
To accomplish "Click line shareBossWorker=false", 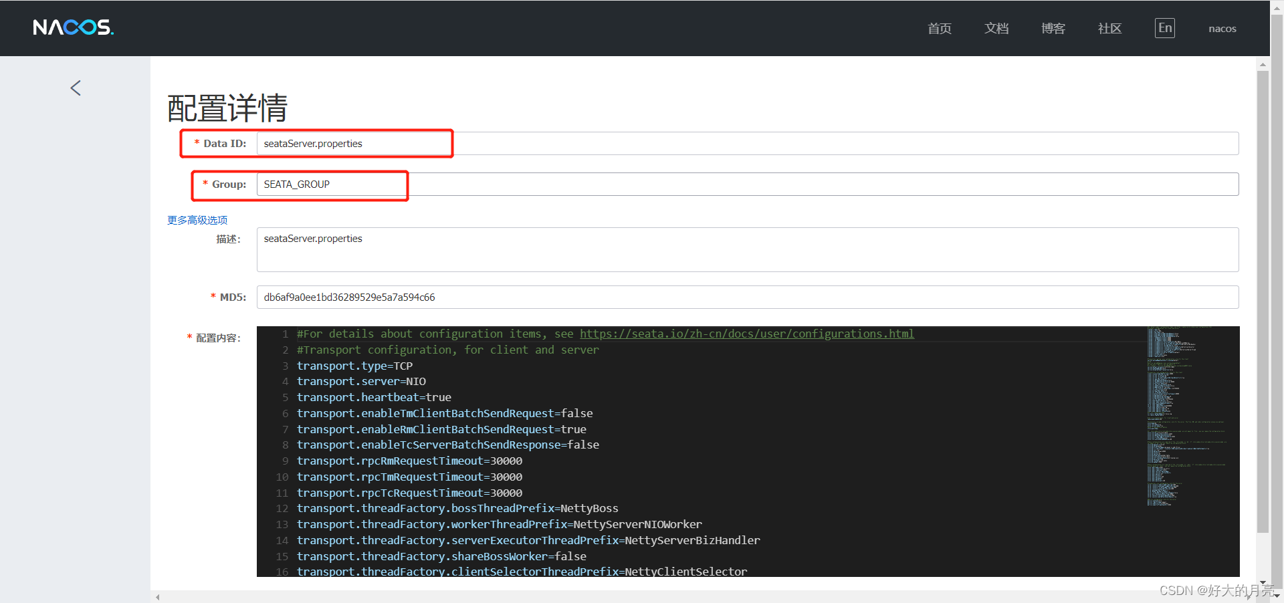I will coord(441,556).
